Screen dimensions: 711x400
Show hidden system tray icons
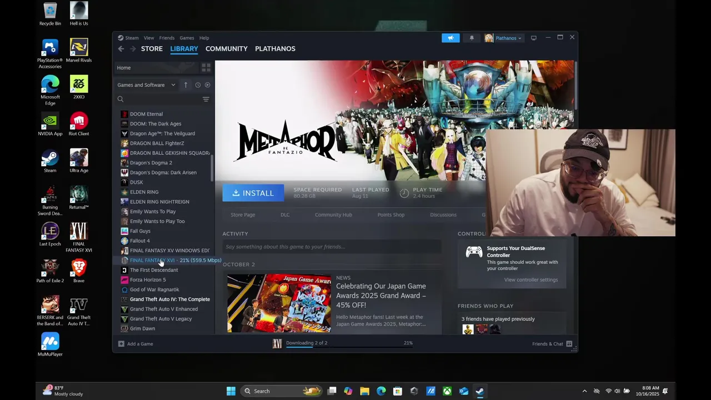[x=584, y=391]
